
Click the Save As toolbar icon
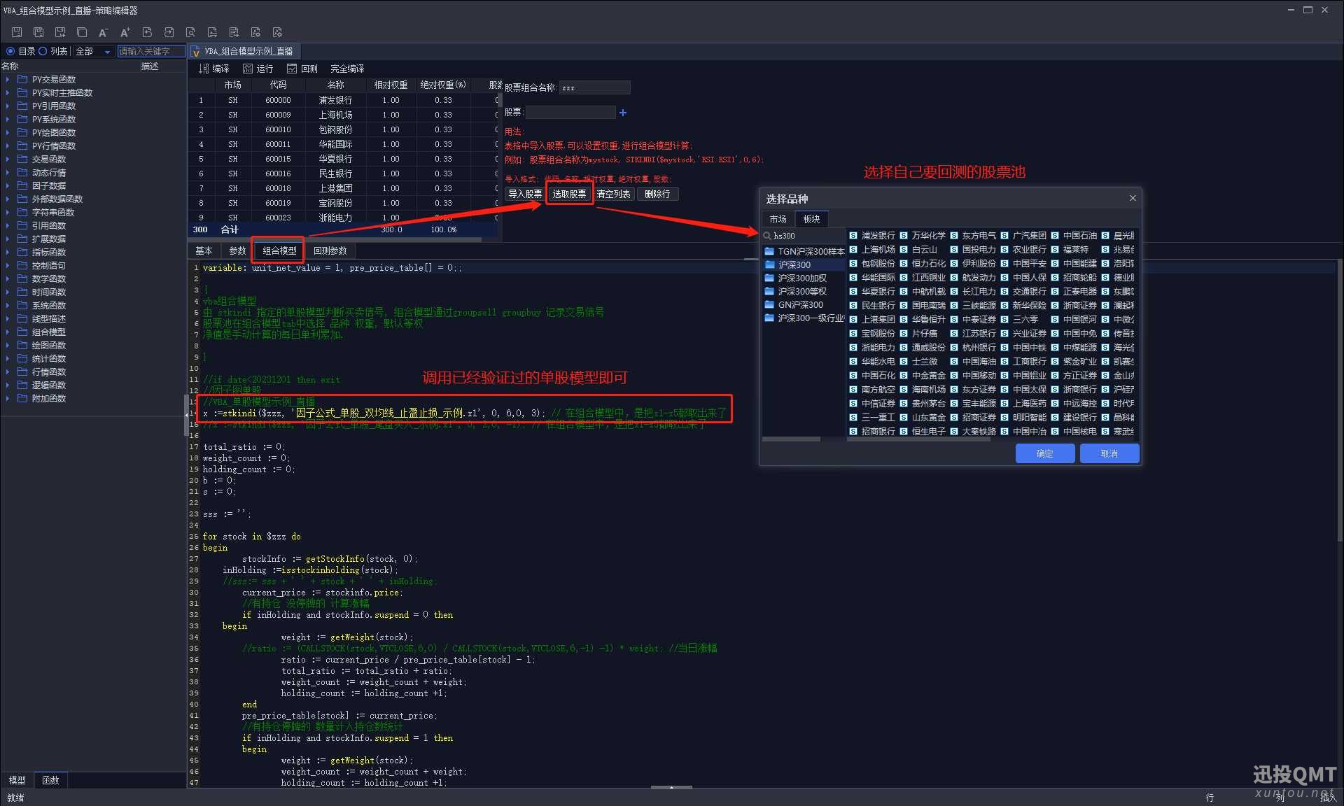(x=60, y=32)
